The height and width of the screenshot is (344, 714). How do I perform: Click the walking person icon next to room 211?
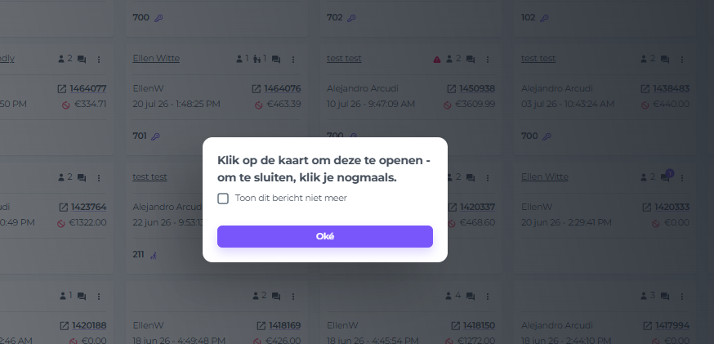(x=154, y=255)
